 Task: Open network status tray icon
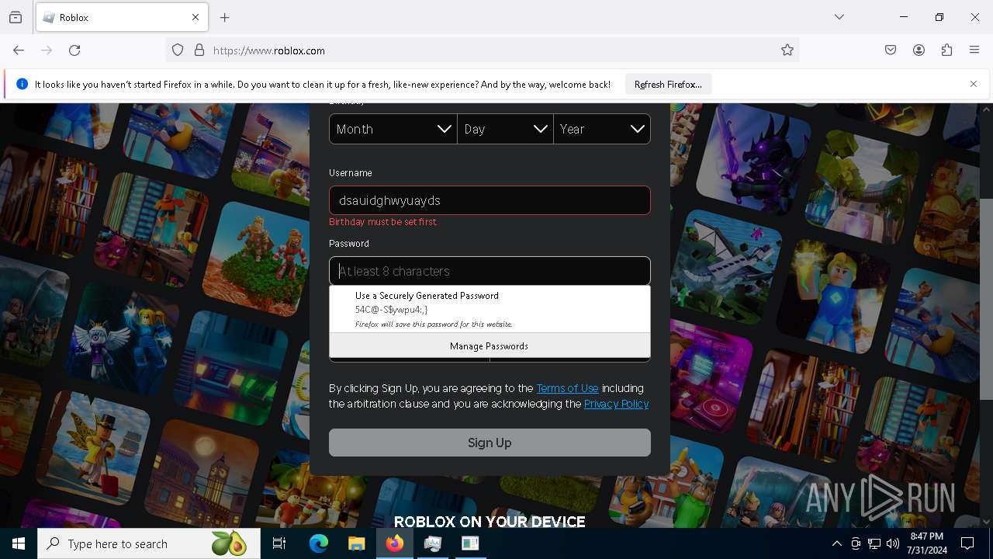874,543
